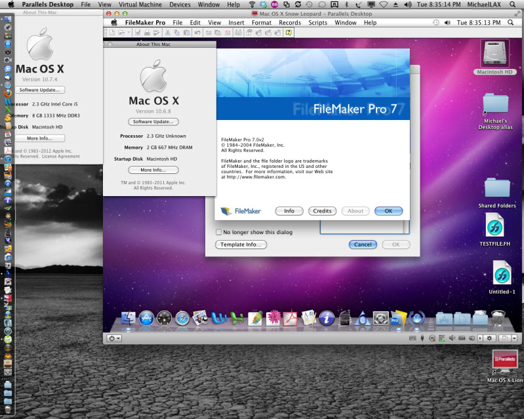Click the Print icon in FileMaker toolbar
The image size is (524, 419).
tap(147, 32)
